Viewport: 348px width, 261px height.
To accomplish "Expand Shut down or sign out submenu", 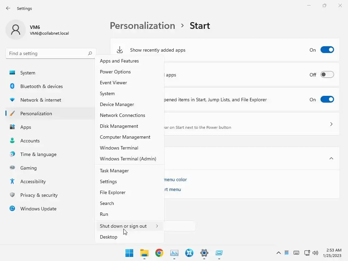I will coord(129,226).
